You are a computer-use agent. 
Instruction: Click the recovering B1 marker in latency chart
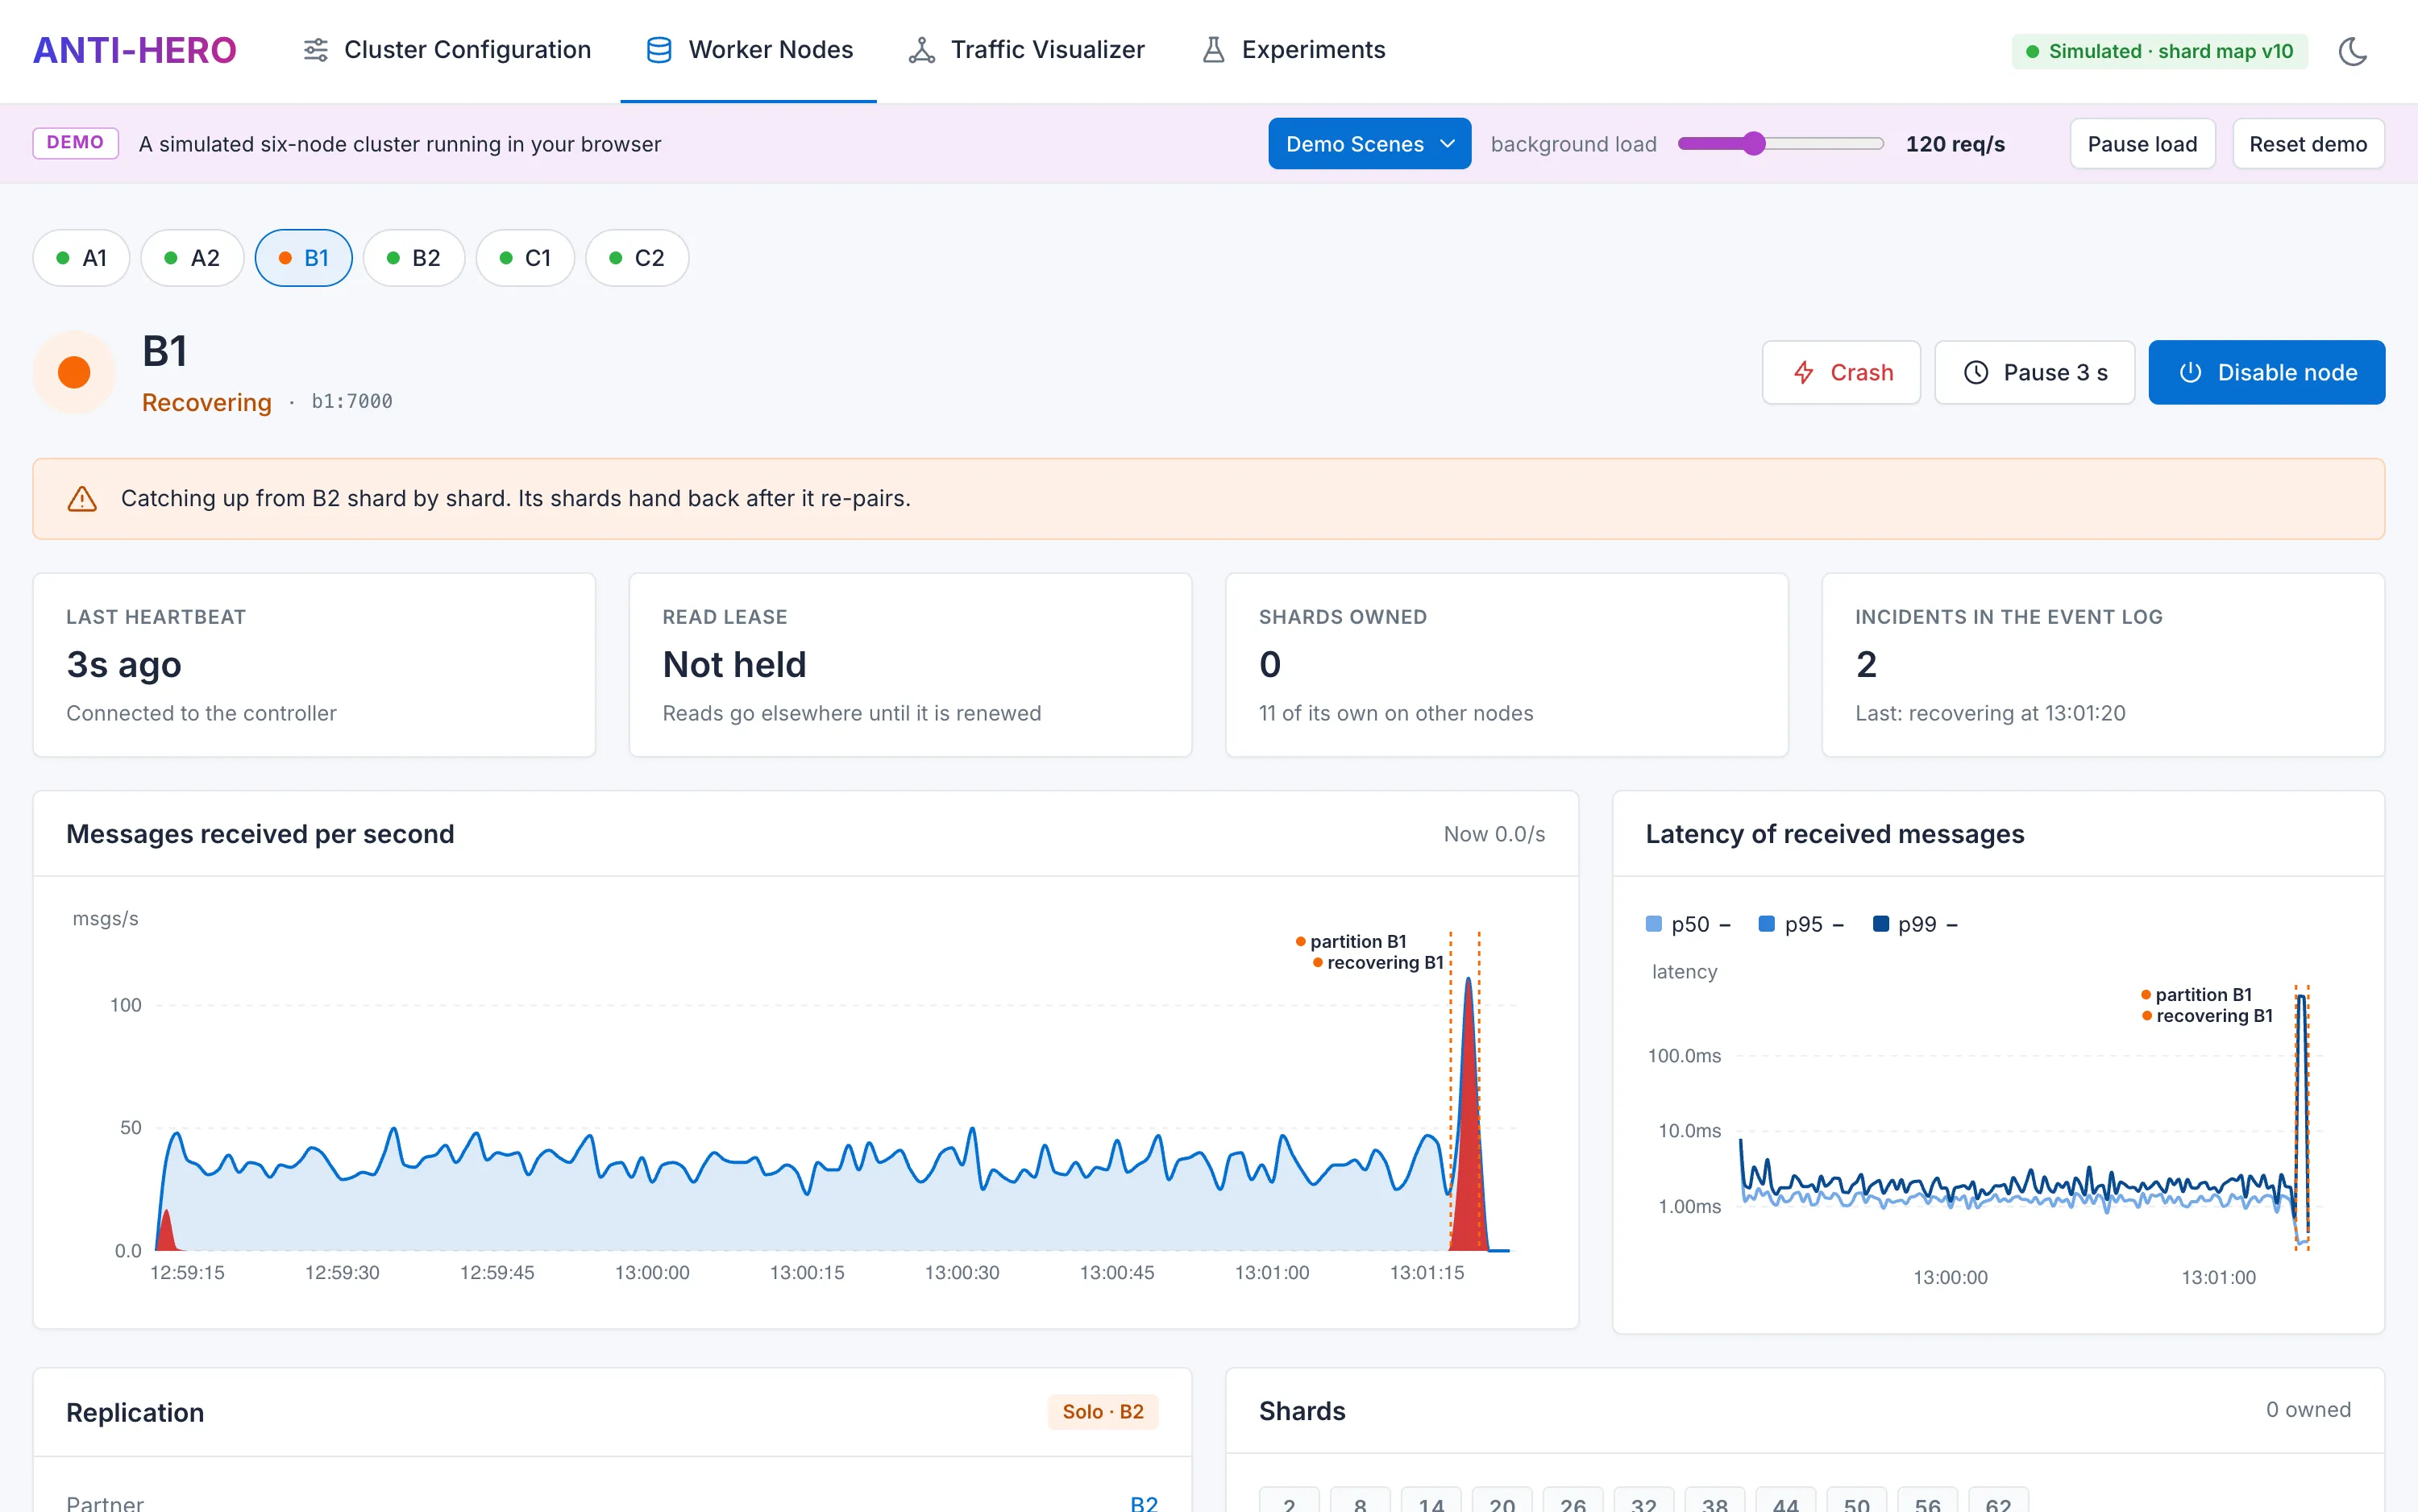coord(2207,1015)
